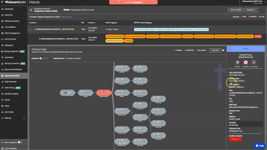Toggle the New Navigation switch
Image resolution: width=267 pixels, height=150 pixels.
point(20,142)
